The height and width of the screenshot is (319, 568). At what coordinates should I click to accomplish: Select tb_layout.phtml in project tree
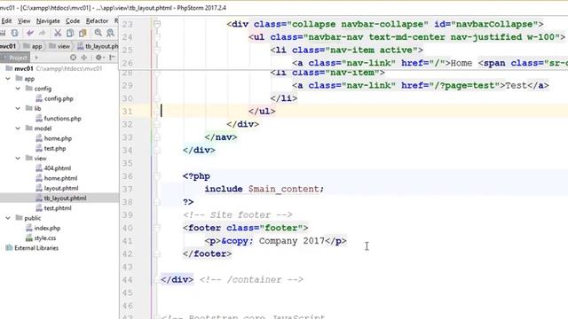click(x=65, y=198)
